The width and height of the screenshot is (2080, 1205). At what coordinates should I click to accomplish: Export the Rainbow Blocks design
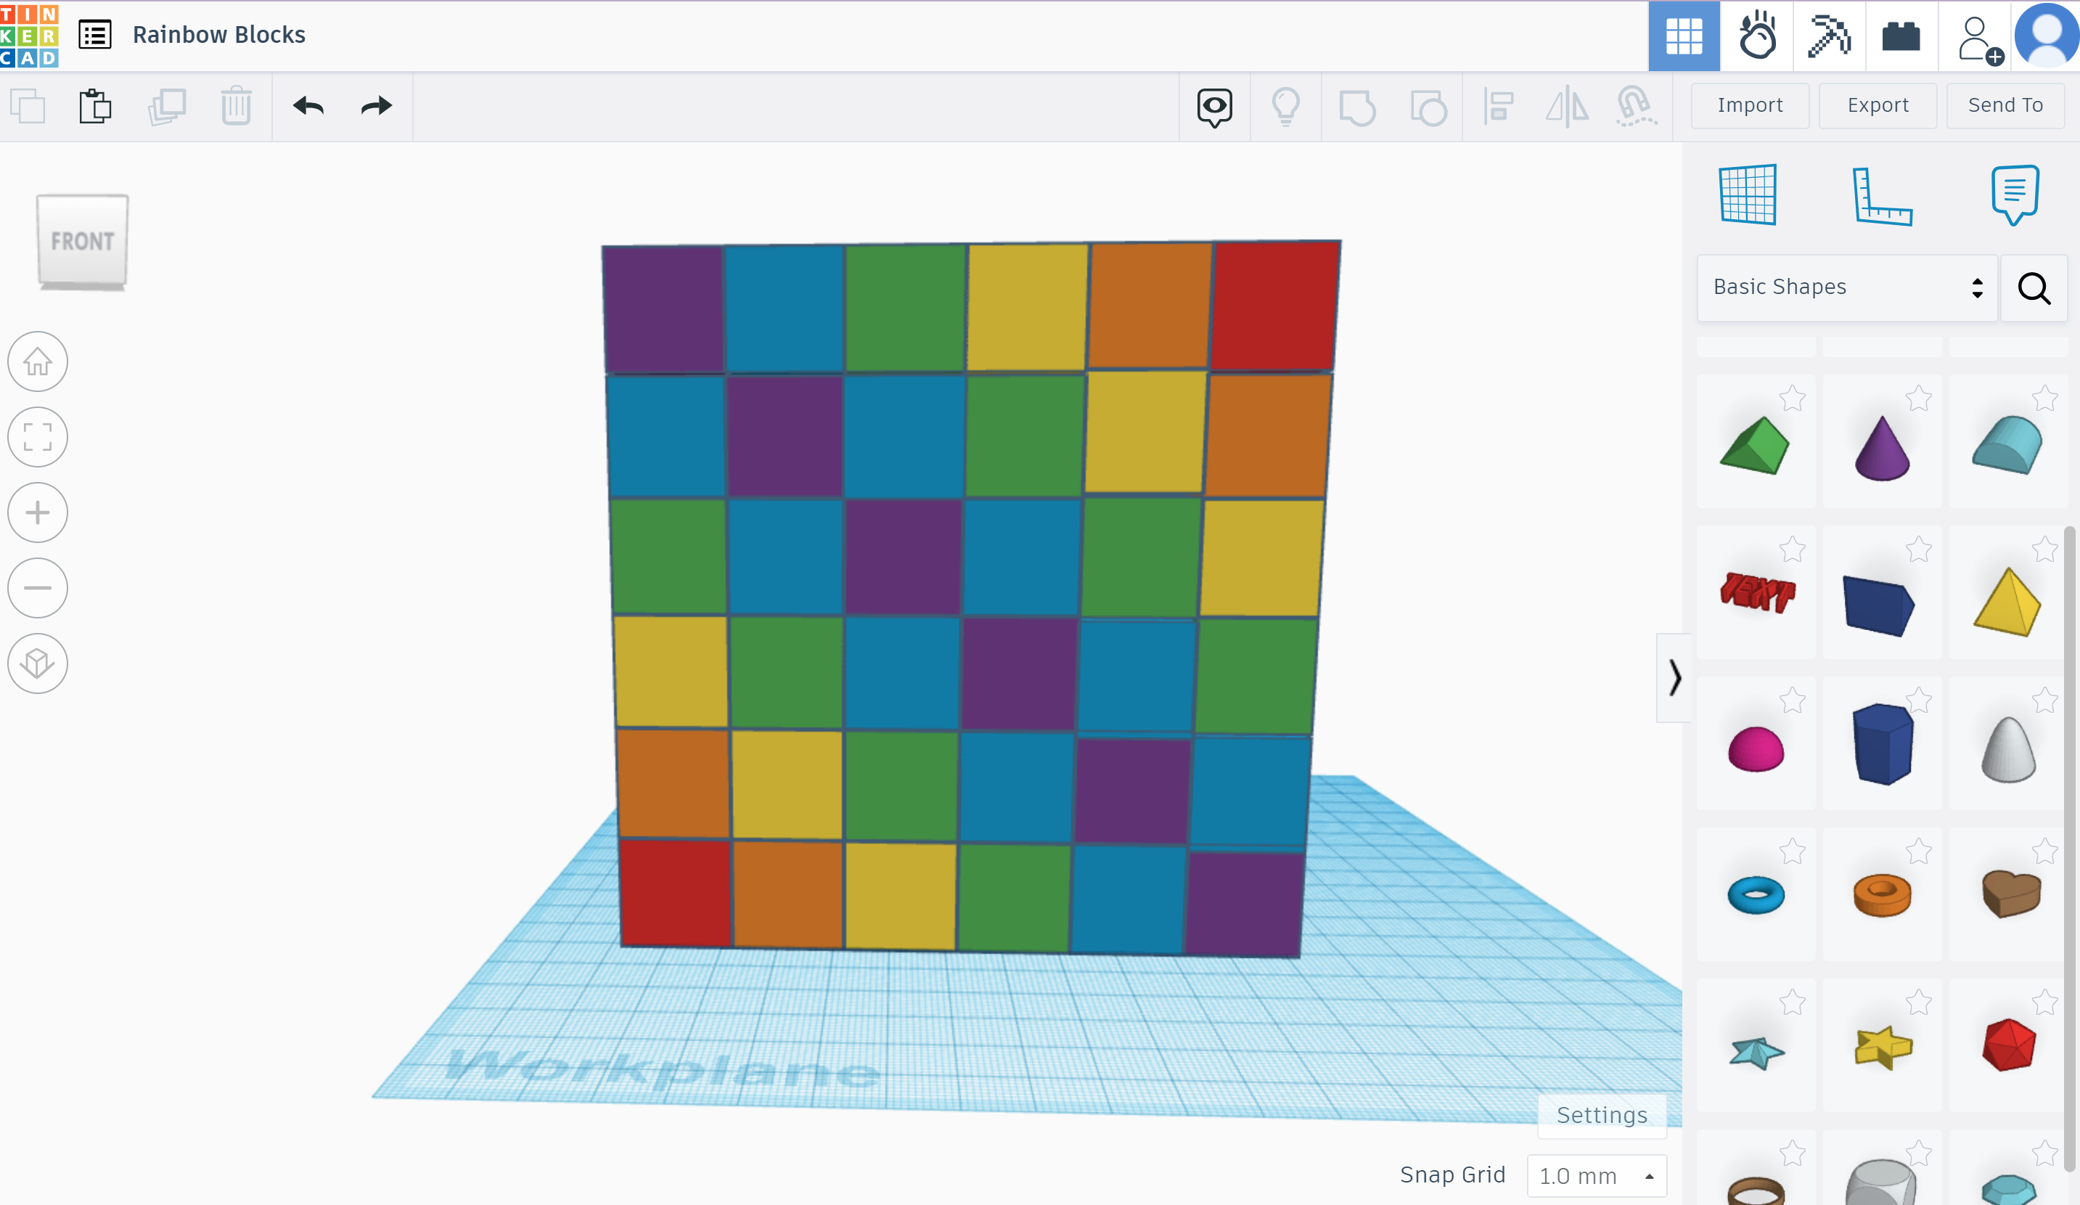click(x=1878, y=106)
